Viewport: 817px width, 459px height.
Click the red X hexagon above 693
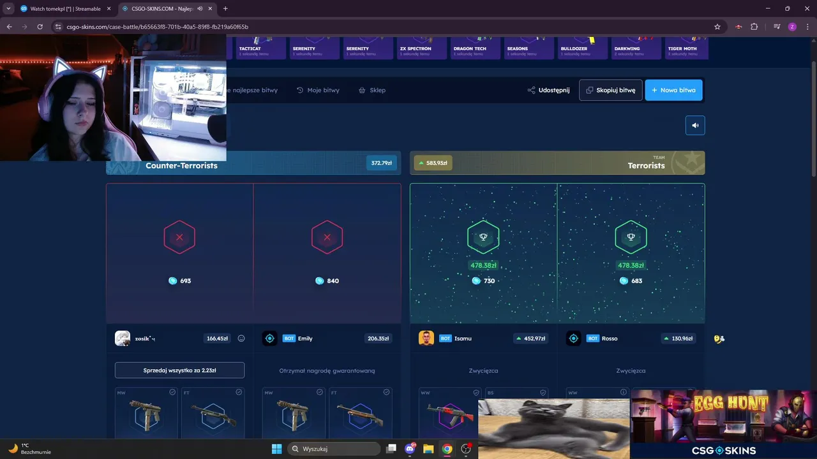(x=179, y=237)
